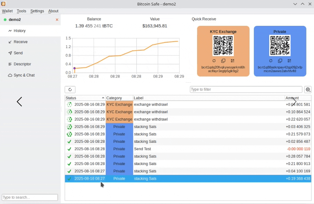Enlarge QR code icon in KYC Exchange card
The image size is (314, 204).
click(x=232, y=61)
